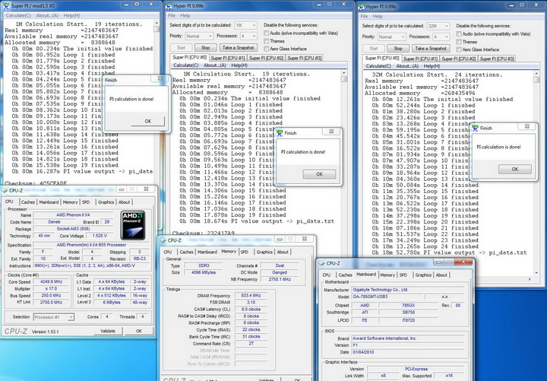The width and height of the screenshot is (547, 381).
Task: Toggle Themes checkbox in middle Hyper PI
Action: [x=267, y=41]
